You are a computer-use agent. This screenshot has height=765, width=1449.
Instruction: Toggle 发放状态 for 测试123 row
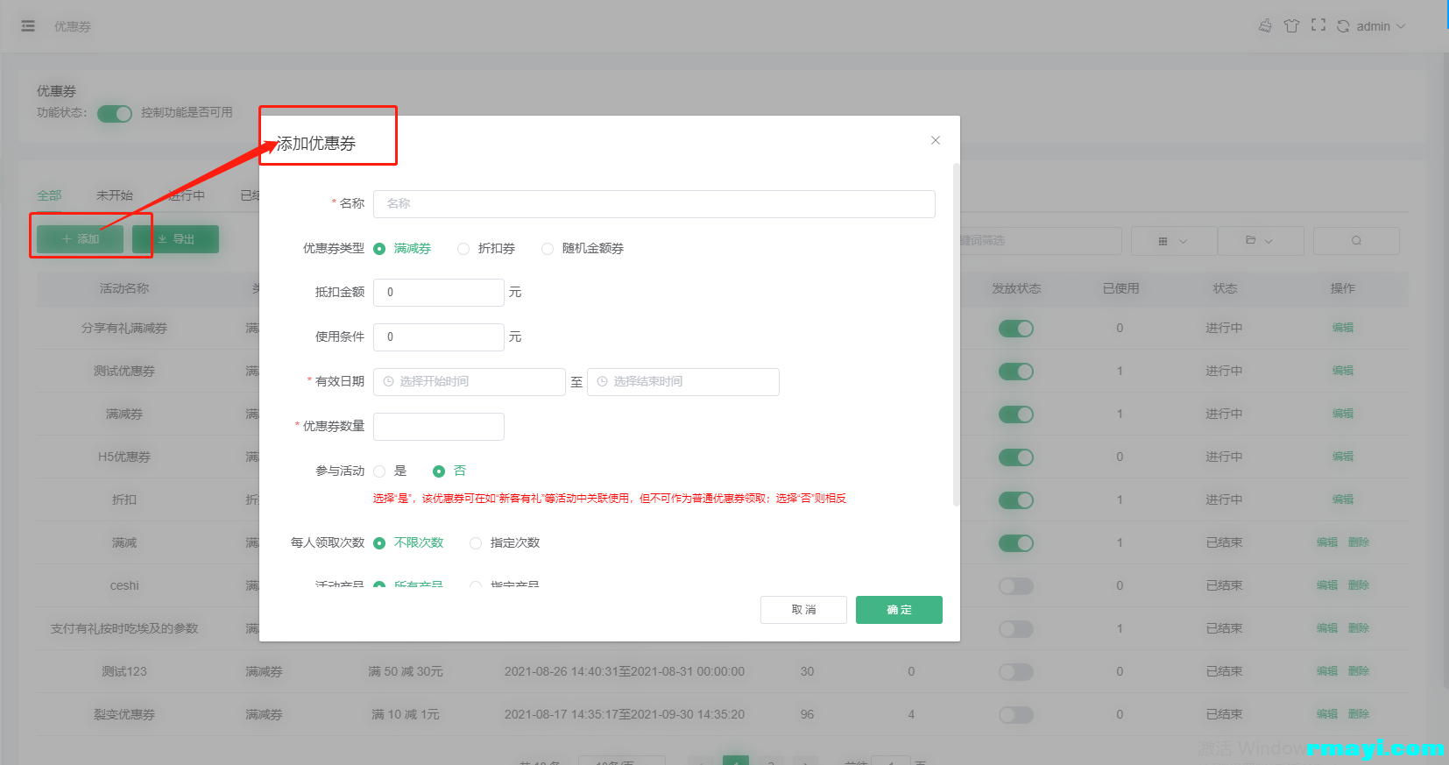coord(1016,672)
